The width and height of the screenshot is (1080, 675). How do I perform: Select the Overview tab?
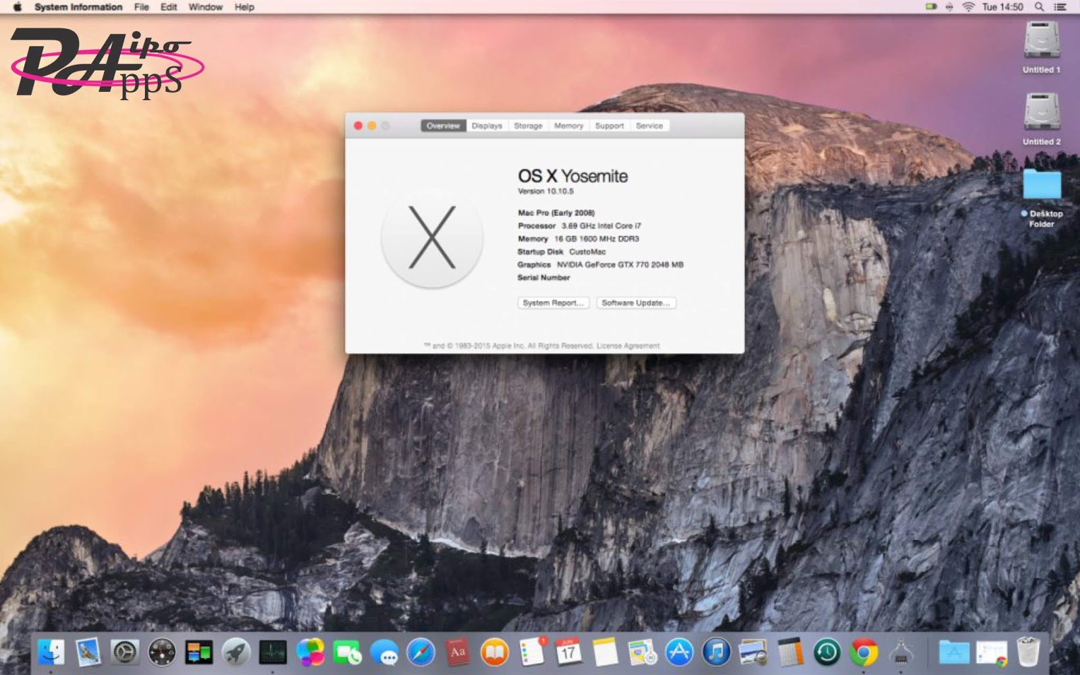click(443, 126)
